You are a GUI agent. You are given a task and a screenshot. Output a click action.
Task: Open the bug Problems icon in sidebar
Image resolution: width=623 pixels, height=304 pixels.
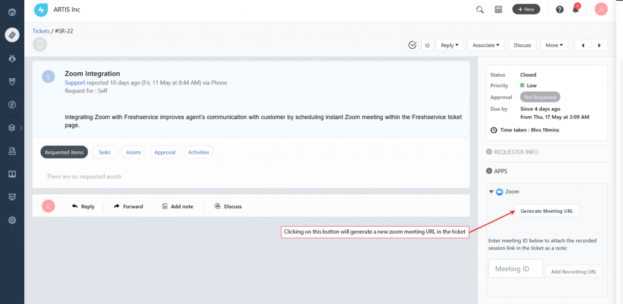coord(12,58)
